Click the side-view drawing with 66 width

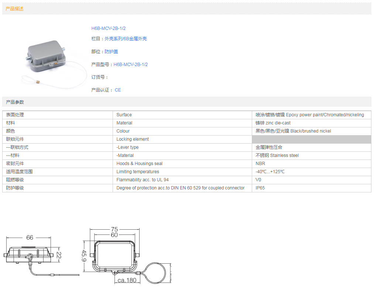[31, 256]
